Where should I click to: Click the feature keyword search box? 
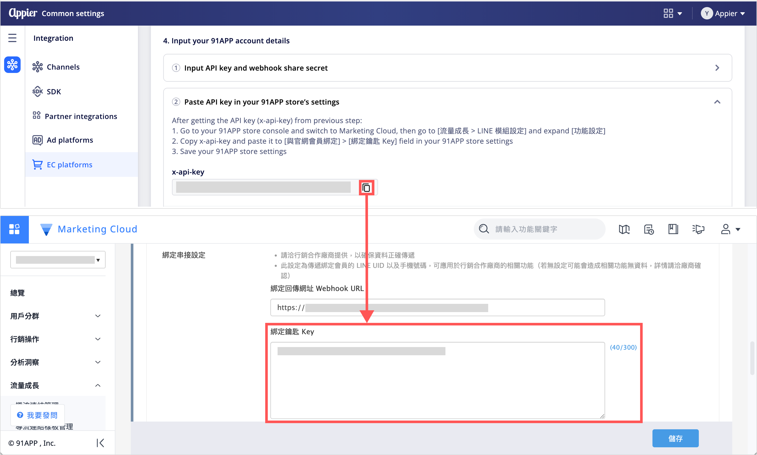click(539, 229)
